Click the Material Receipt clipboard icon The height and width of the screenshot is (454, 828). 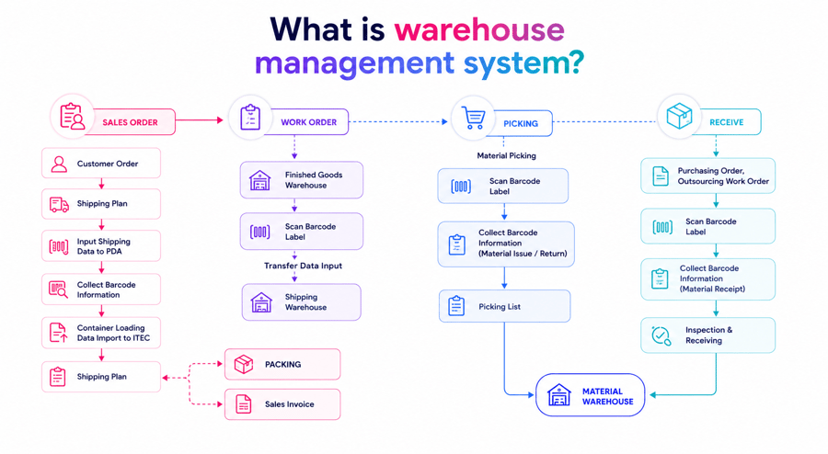point(660,279)
